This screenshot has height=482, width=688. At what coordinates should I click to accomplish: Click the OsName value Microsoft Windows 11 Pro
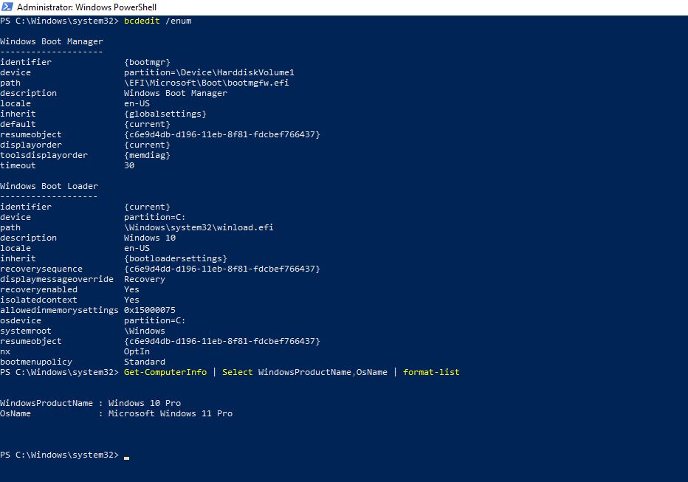coord(171,413)
